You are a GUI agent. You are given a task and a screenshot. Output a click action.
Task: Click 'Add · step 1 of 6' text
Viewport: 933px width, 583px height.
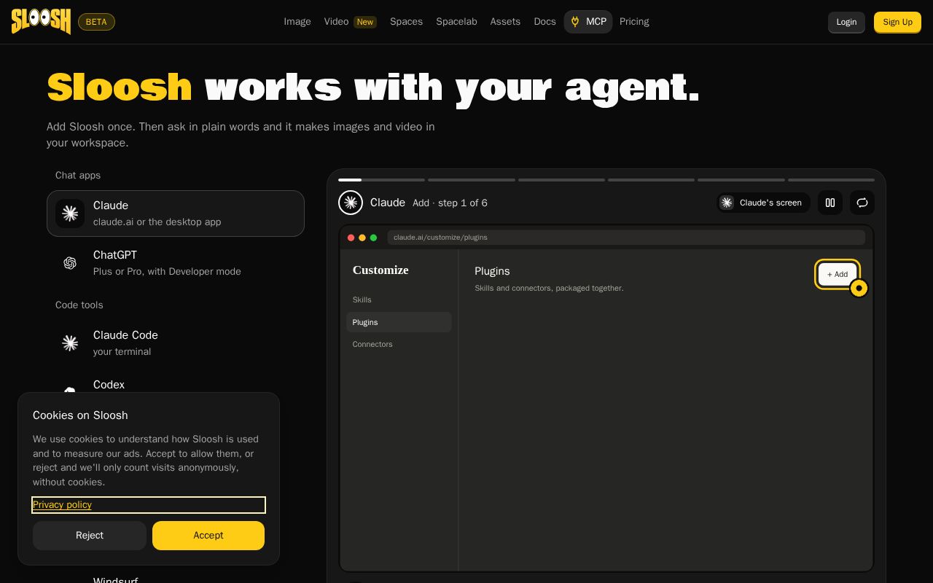click(x=450, y=203)
